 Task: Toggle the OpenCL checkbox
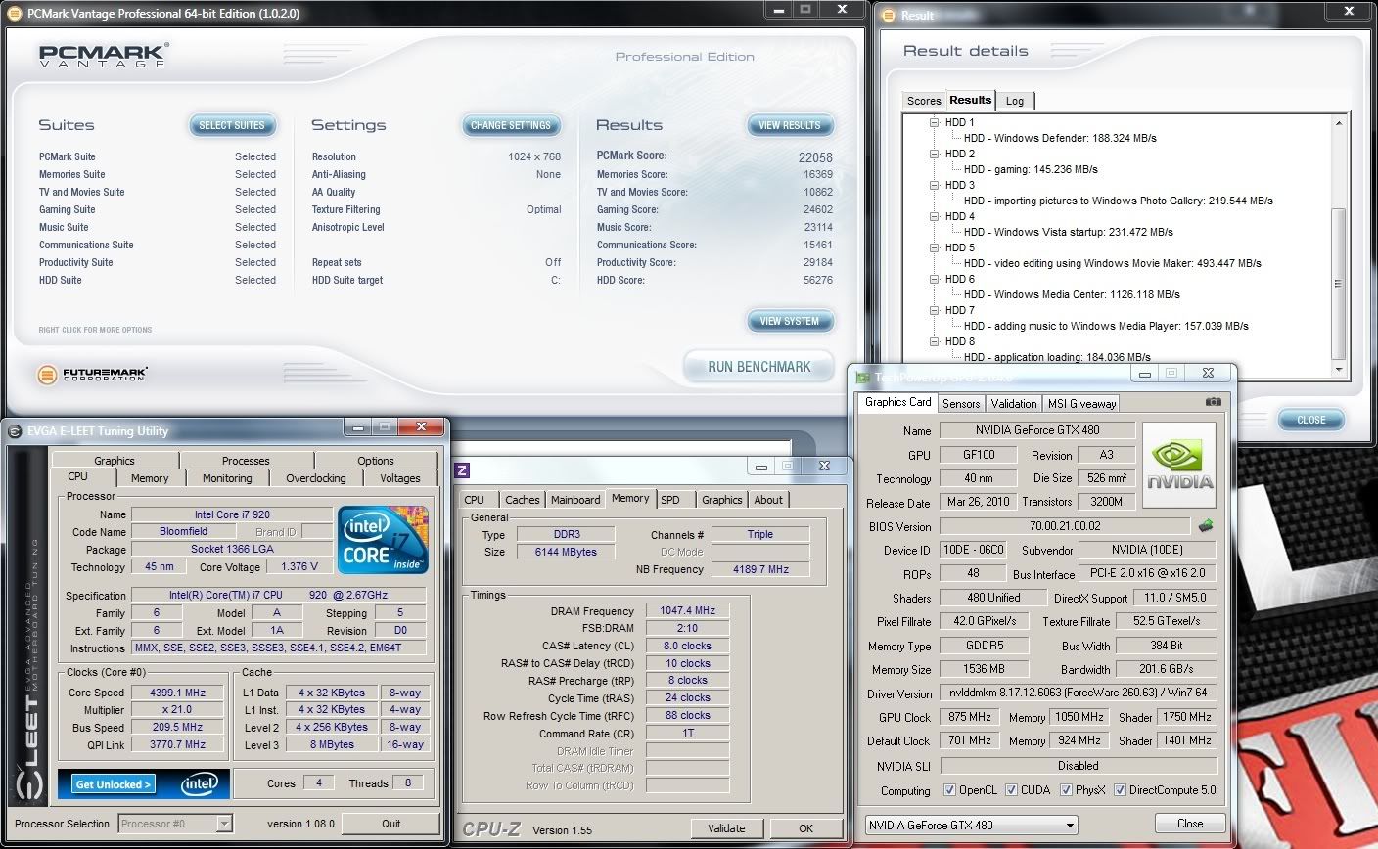click(x=949, y=790)
